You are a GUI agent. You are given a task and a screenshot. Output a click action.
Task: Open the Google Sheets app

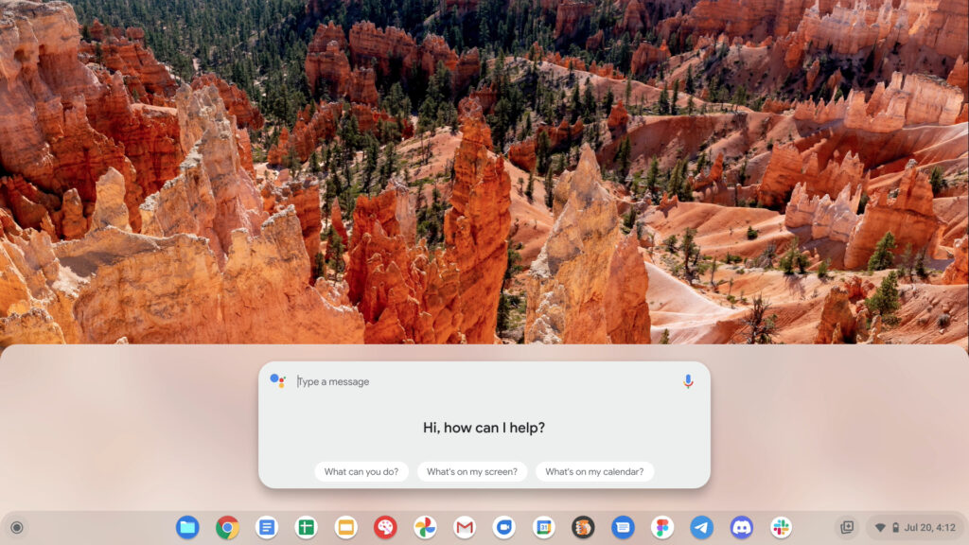tap(307, 527)
